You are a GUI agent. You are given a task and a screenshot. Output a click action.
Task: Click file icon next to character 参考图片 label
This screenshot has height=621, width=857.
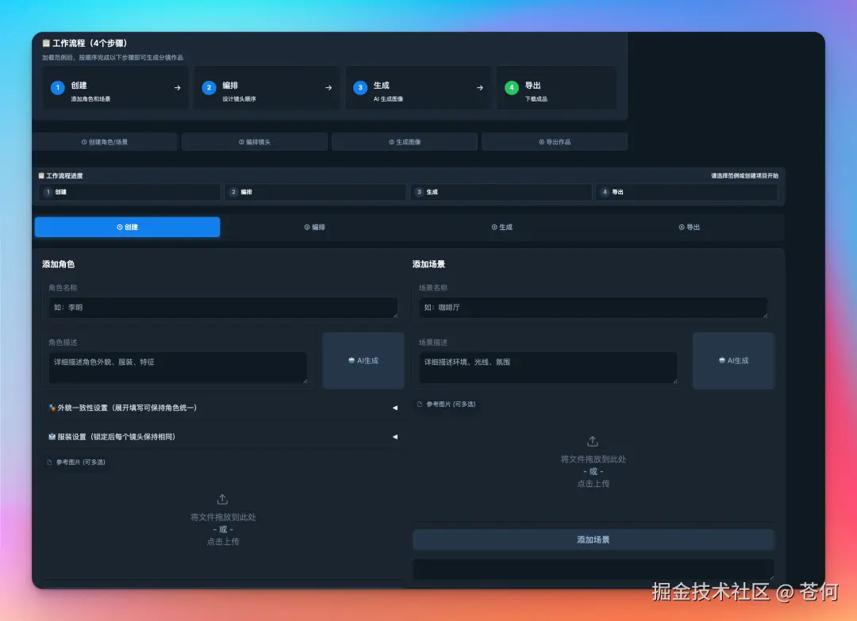point(50,462)
